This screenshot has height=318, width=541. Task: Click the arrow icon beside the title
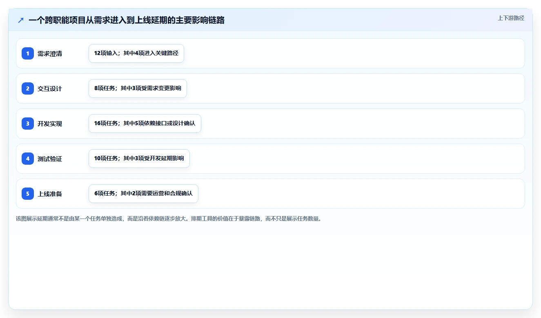[x=21, y=20]
